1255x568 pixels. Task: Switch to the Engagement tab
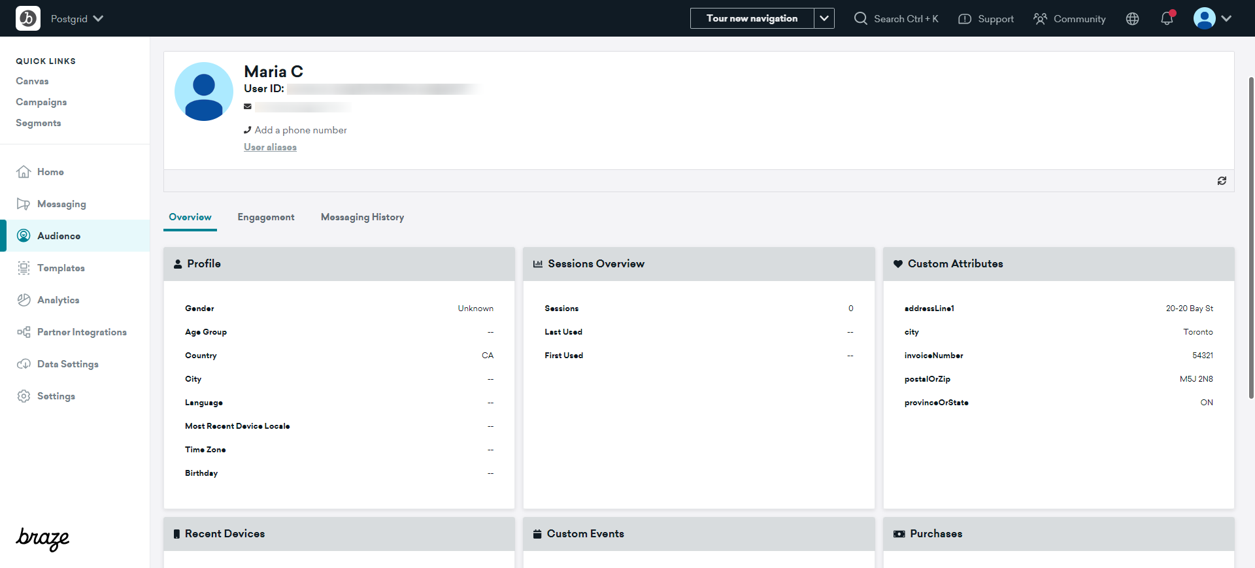pyautogui.click(x=265, y=217)
